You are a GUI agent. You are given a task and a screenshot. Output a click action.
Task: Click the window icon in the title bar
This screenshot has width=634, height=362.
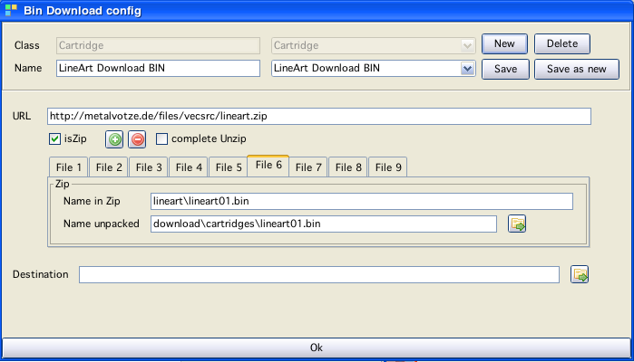coord(11,11)
